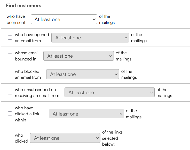
Task: Expand the 'who unsubscribed' mailings dropdown
Action: coord(109,92)
